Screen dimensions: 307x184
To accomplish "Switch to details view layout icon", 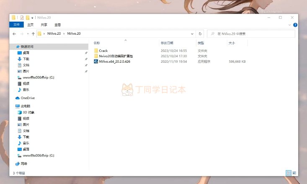I will pyautogui.click(x=289, y=173).
